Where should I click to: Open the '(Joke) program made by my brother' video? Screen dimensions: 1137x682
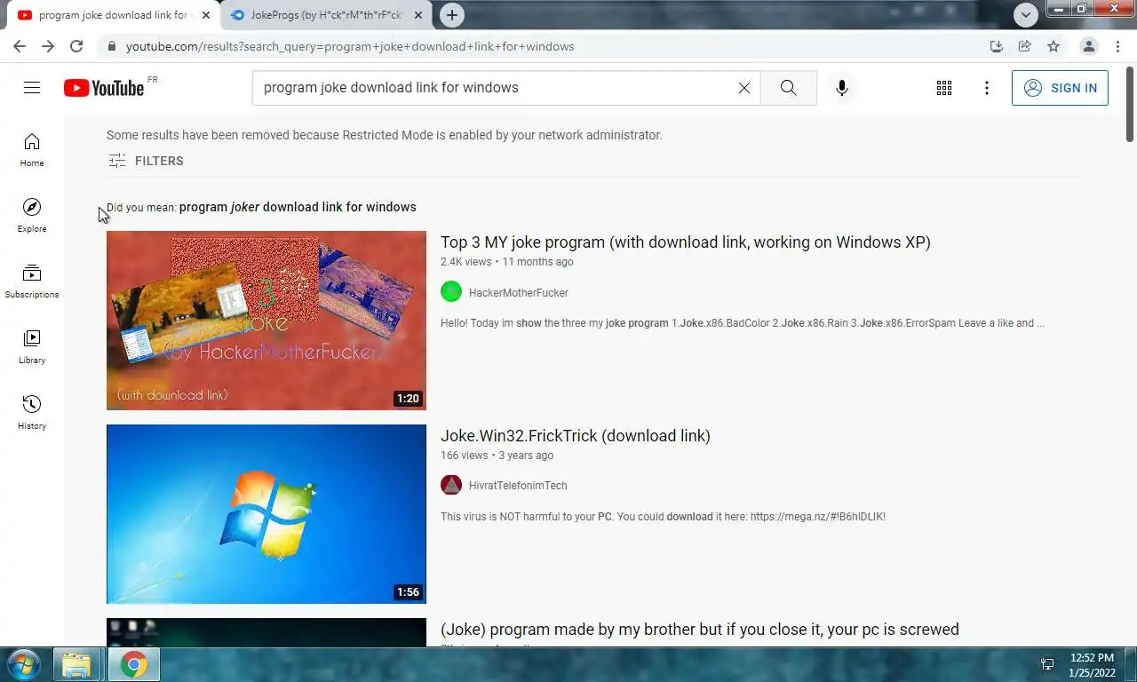700,630
